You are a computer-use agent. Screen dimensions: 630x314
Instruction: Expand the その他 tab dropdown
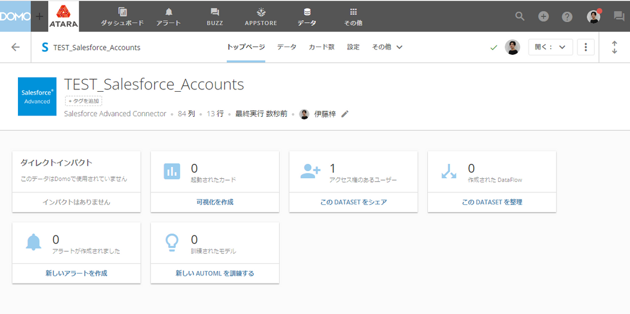387,47
